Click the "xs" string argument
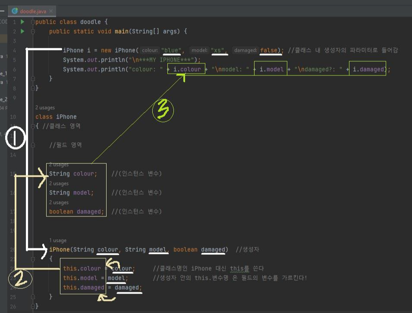 click(217, 50)
